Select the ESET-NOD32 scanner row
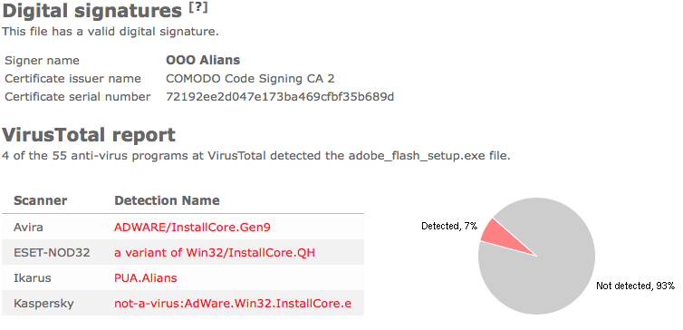This screenshot has height=330, width=683. click(x=183, y=252)
